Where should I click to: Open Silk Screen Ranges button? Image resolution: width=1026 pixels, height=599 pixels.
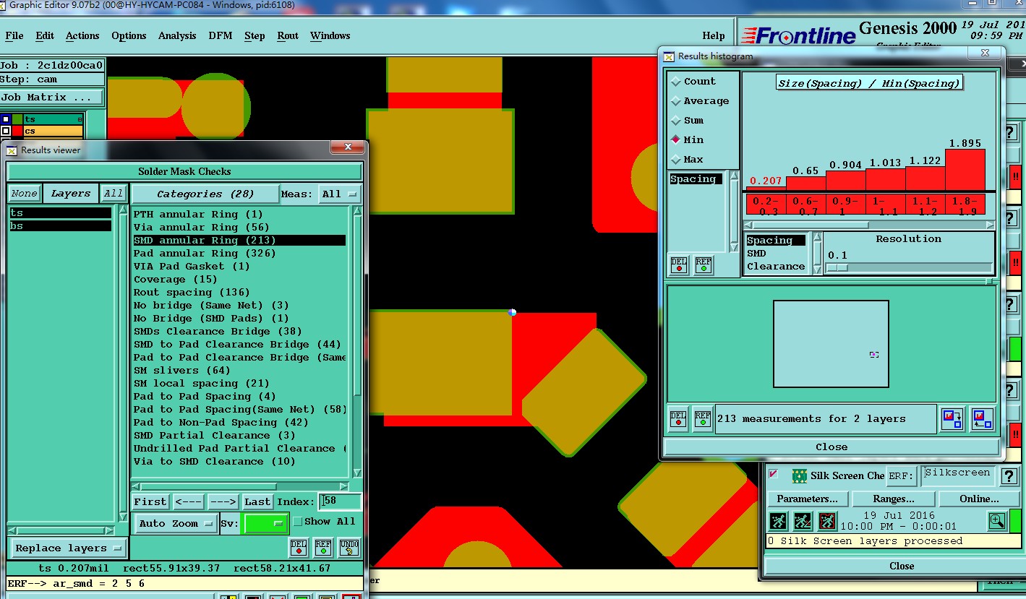coord(894,499)
